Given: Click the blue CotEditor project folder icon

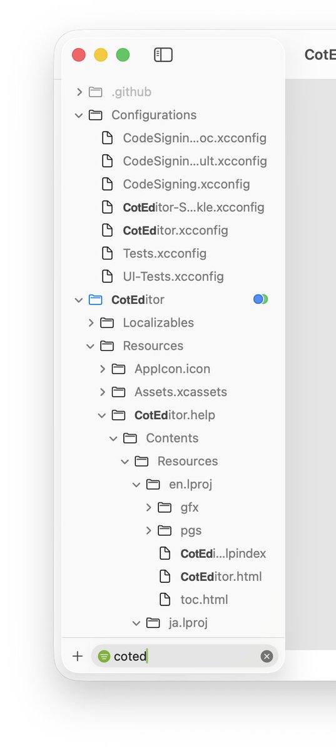Looking at the screenshot, I should pos(95,300).
